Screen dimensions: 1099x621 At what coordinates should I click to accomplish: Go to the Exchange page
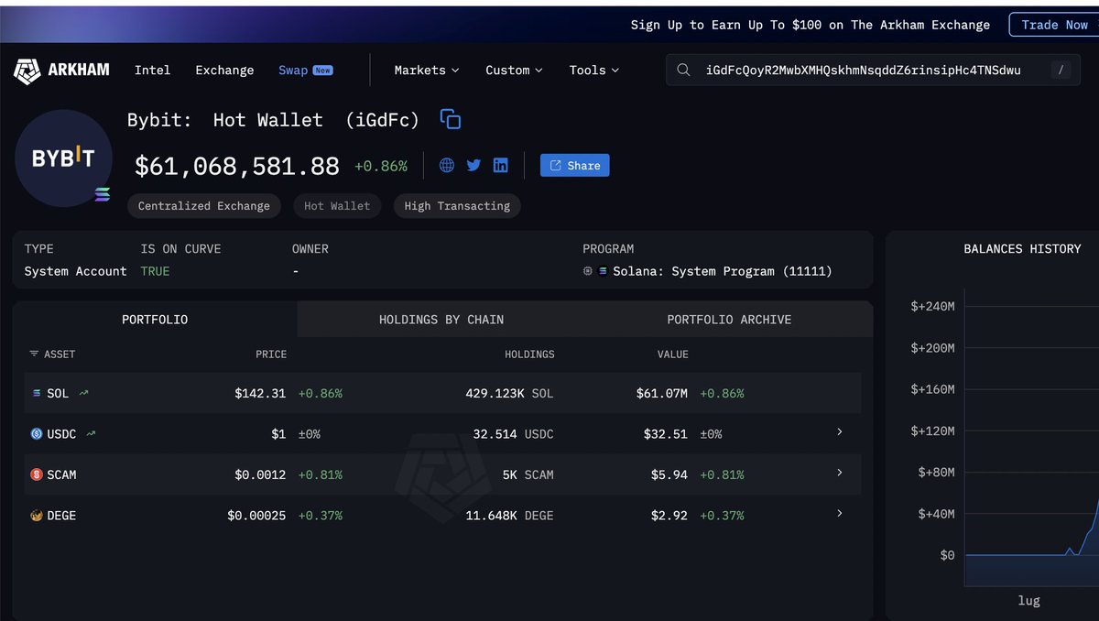point(224,70)
